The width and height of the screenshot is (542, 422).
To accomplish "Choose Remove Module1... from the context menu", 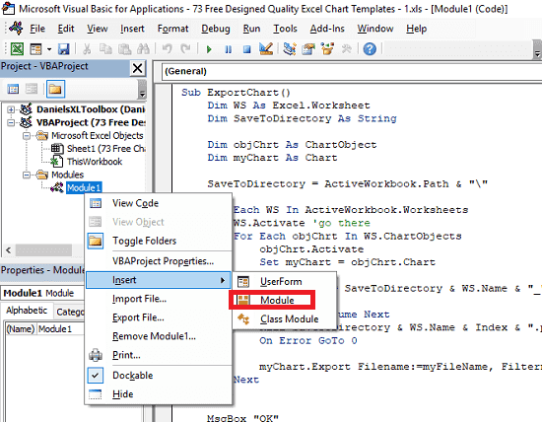I will (x=159, y=336).
